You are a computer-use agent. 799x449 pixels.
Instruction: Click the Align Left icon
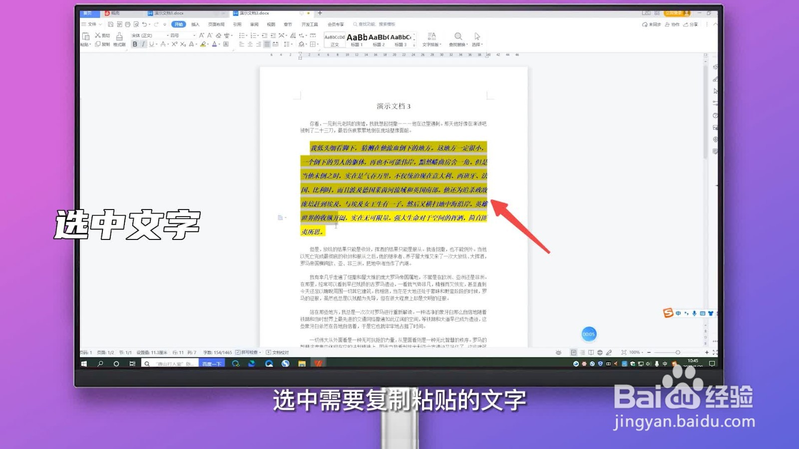pos(242,44)
